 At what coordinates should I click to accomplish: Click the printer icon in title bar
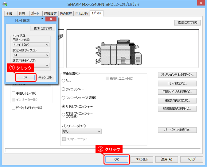(4, 4)
